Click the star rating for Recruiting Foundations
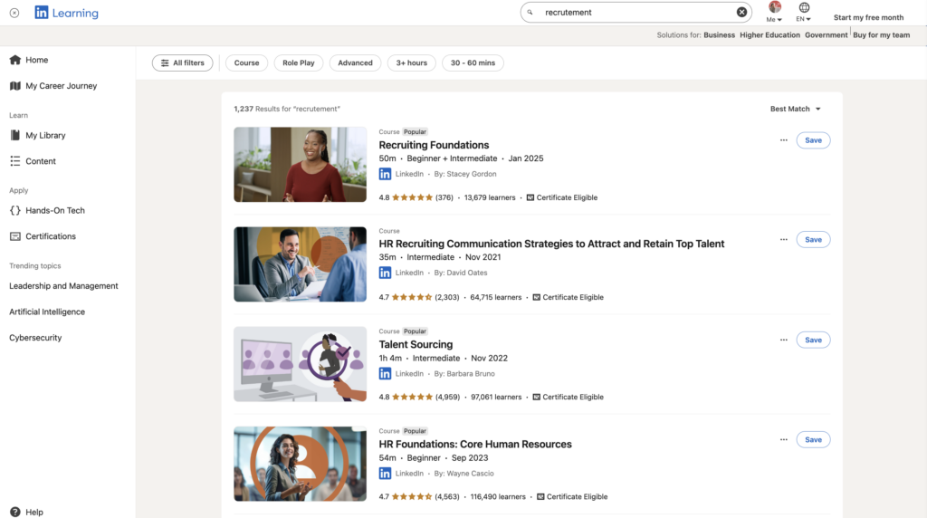 (412, 197)
